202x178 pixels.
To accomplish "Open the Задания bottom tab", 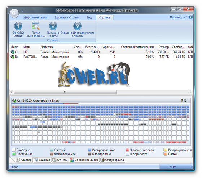I will (42, 160).
